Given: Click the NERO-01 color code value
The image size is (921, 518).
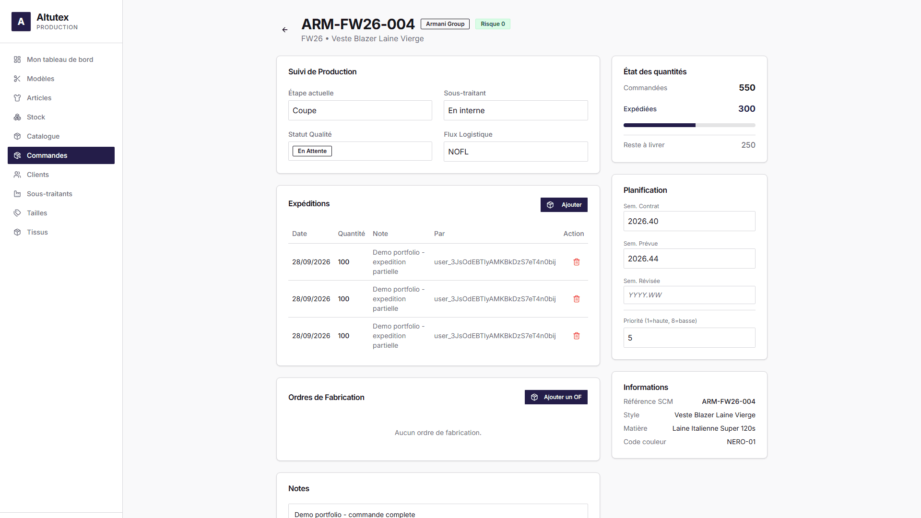Looking at the screenshot, I should click(x=741, y=442).
